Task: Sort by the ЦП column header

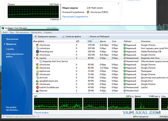Action: pyautogui.click(x=81, y=41)
